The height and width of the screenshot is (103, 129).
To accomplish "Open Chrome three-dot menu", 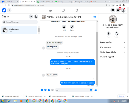I will (x=127, y=5).
